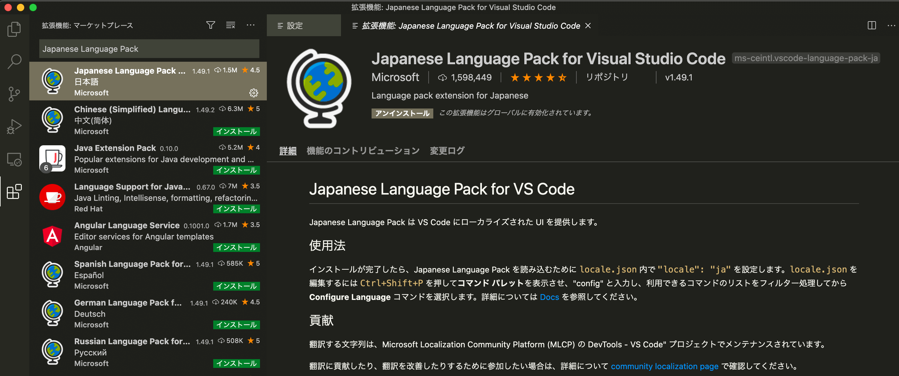Open the community localization page link
899x376 pixels.
[x=665, y=366]
